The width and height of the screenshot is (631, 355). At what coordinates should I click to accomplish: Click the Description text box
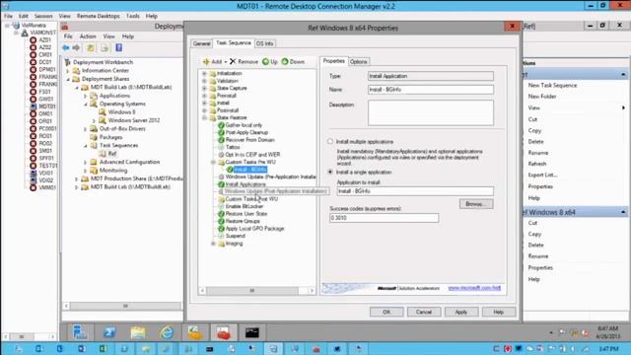click(431, 113)
